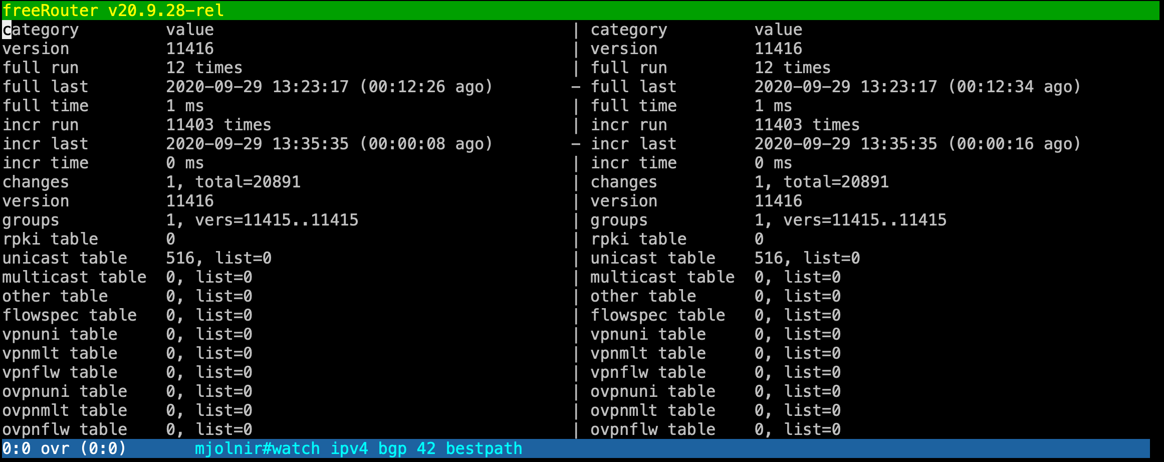Click the 'groups' label in the left pane
Screen dimensions: 1164x462
tap(31, 220)
